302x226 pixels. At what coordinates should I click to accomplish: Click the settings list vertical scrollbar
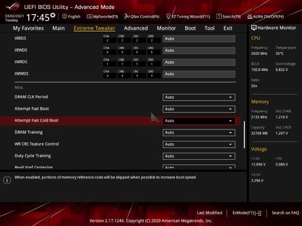coord(244,135)
